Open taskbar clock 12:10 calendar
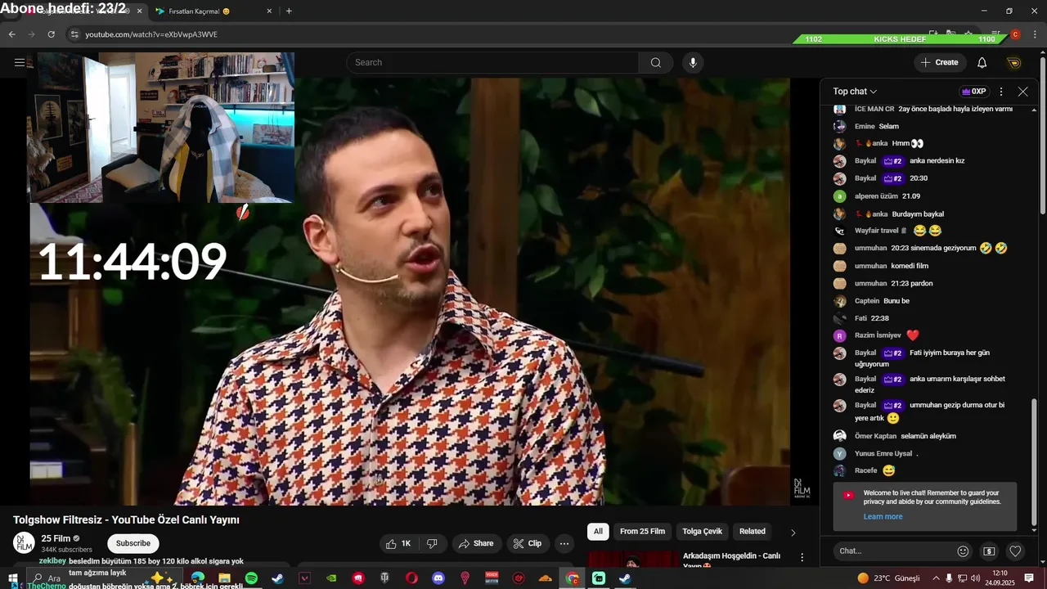This screenshot has width=1047, height=589. coord(1000,578)
